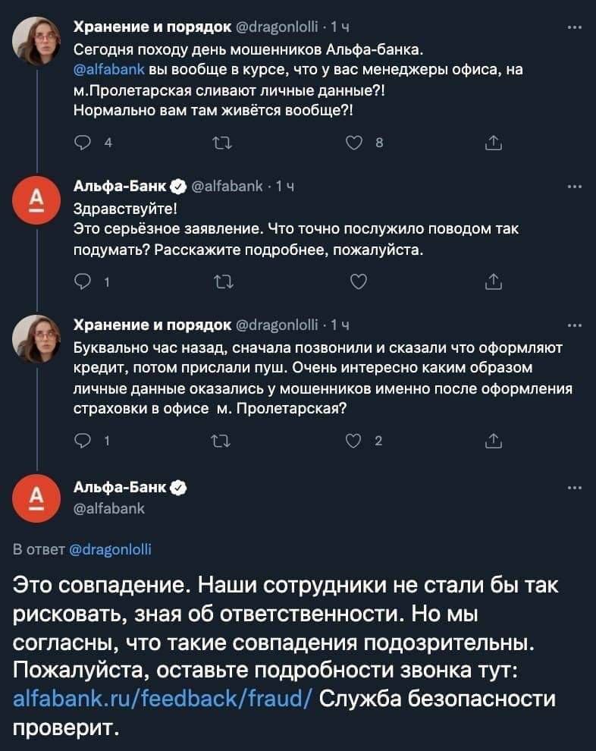This screenshot has width=596, height=751.
Task: Like Альфа-Банк's 'Здравствуйте!' reply with no likes
Action: click(x=359, y=281)
